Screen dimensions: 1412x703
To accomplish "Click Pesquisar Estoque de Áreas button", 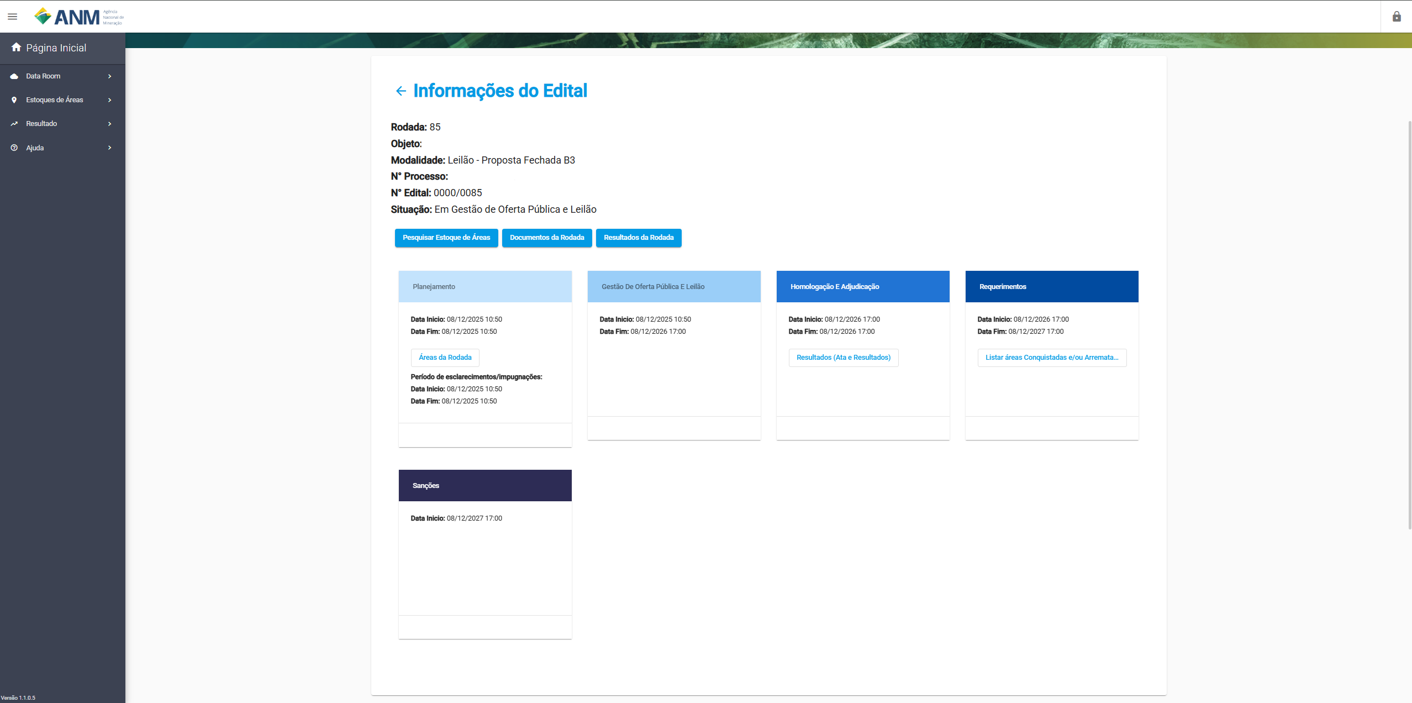I will tap(446, 238).
